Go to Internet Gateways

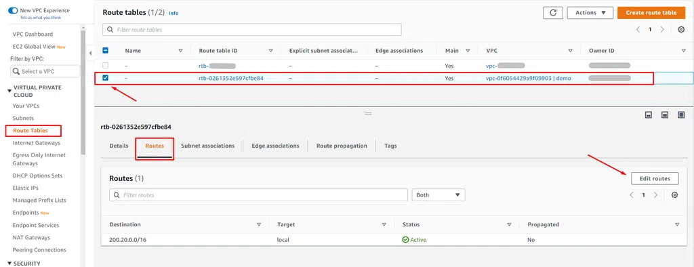coord(37,143)
